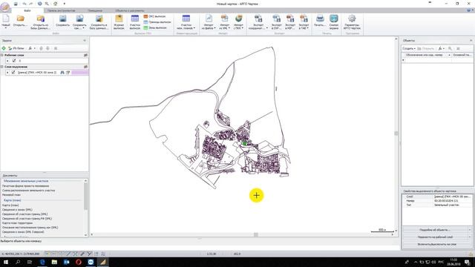Click the Экспорт в TAB icon
Image resolution: width=475 pixels, height=267 pixels.
pos(304,19)
